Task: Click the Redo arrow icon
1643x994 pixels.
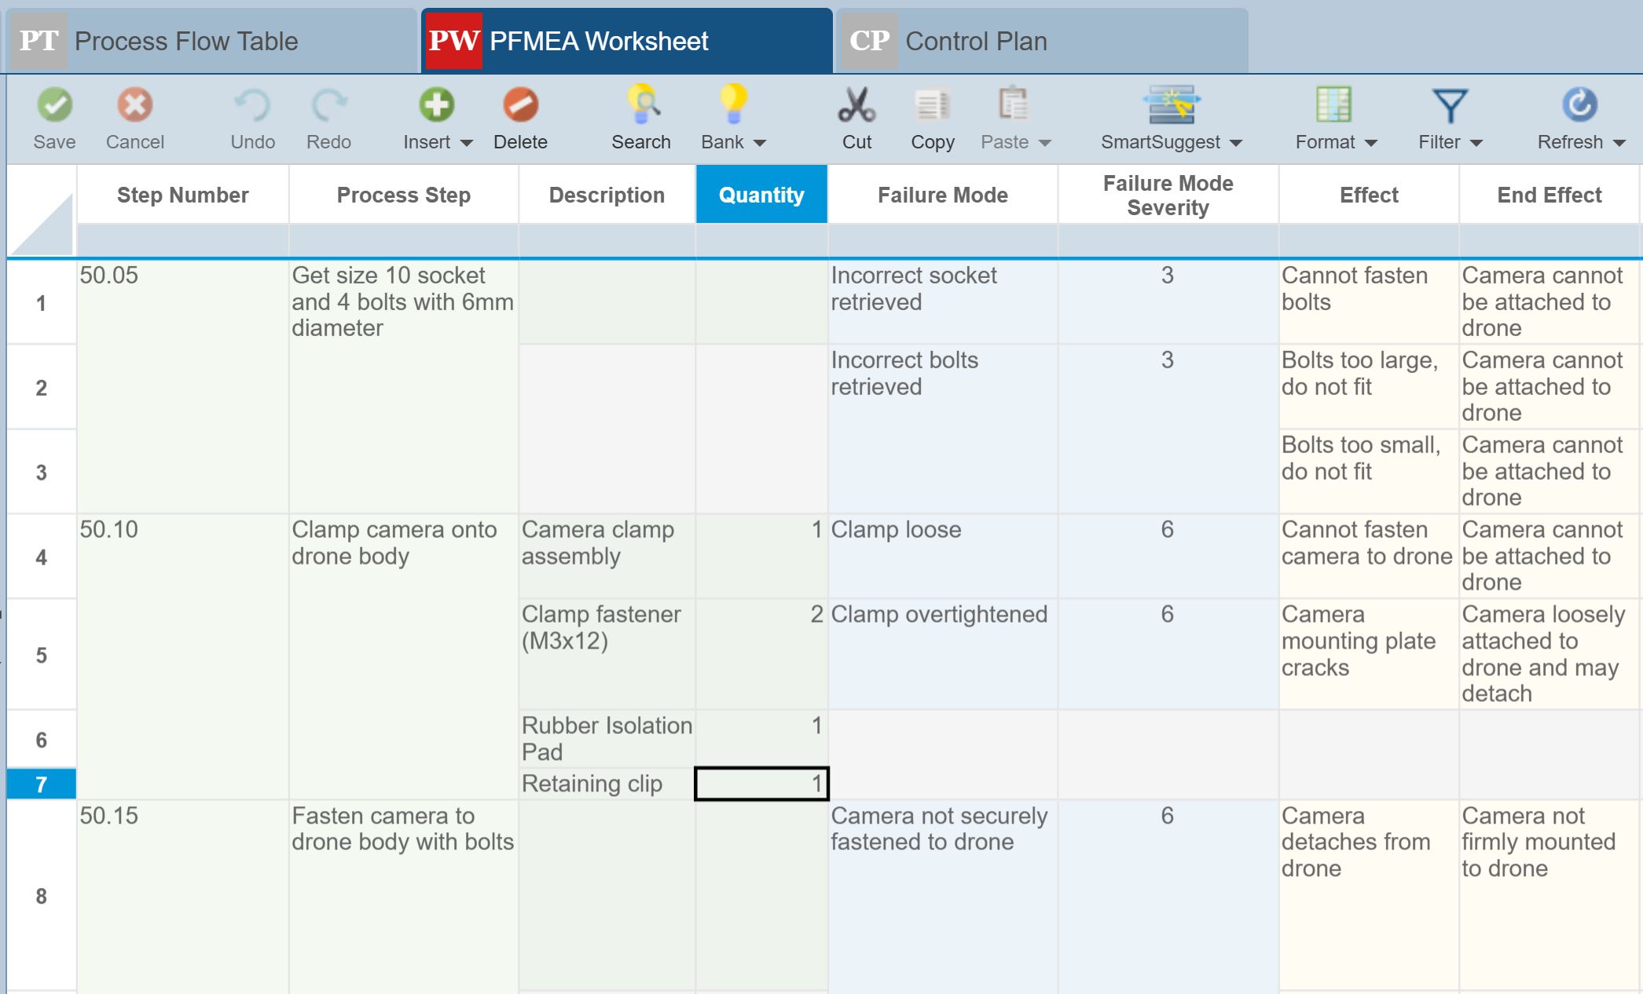Action: pyautogui.click(x=328, y=105)
